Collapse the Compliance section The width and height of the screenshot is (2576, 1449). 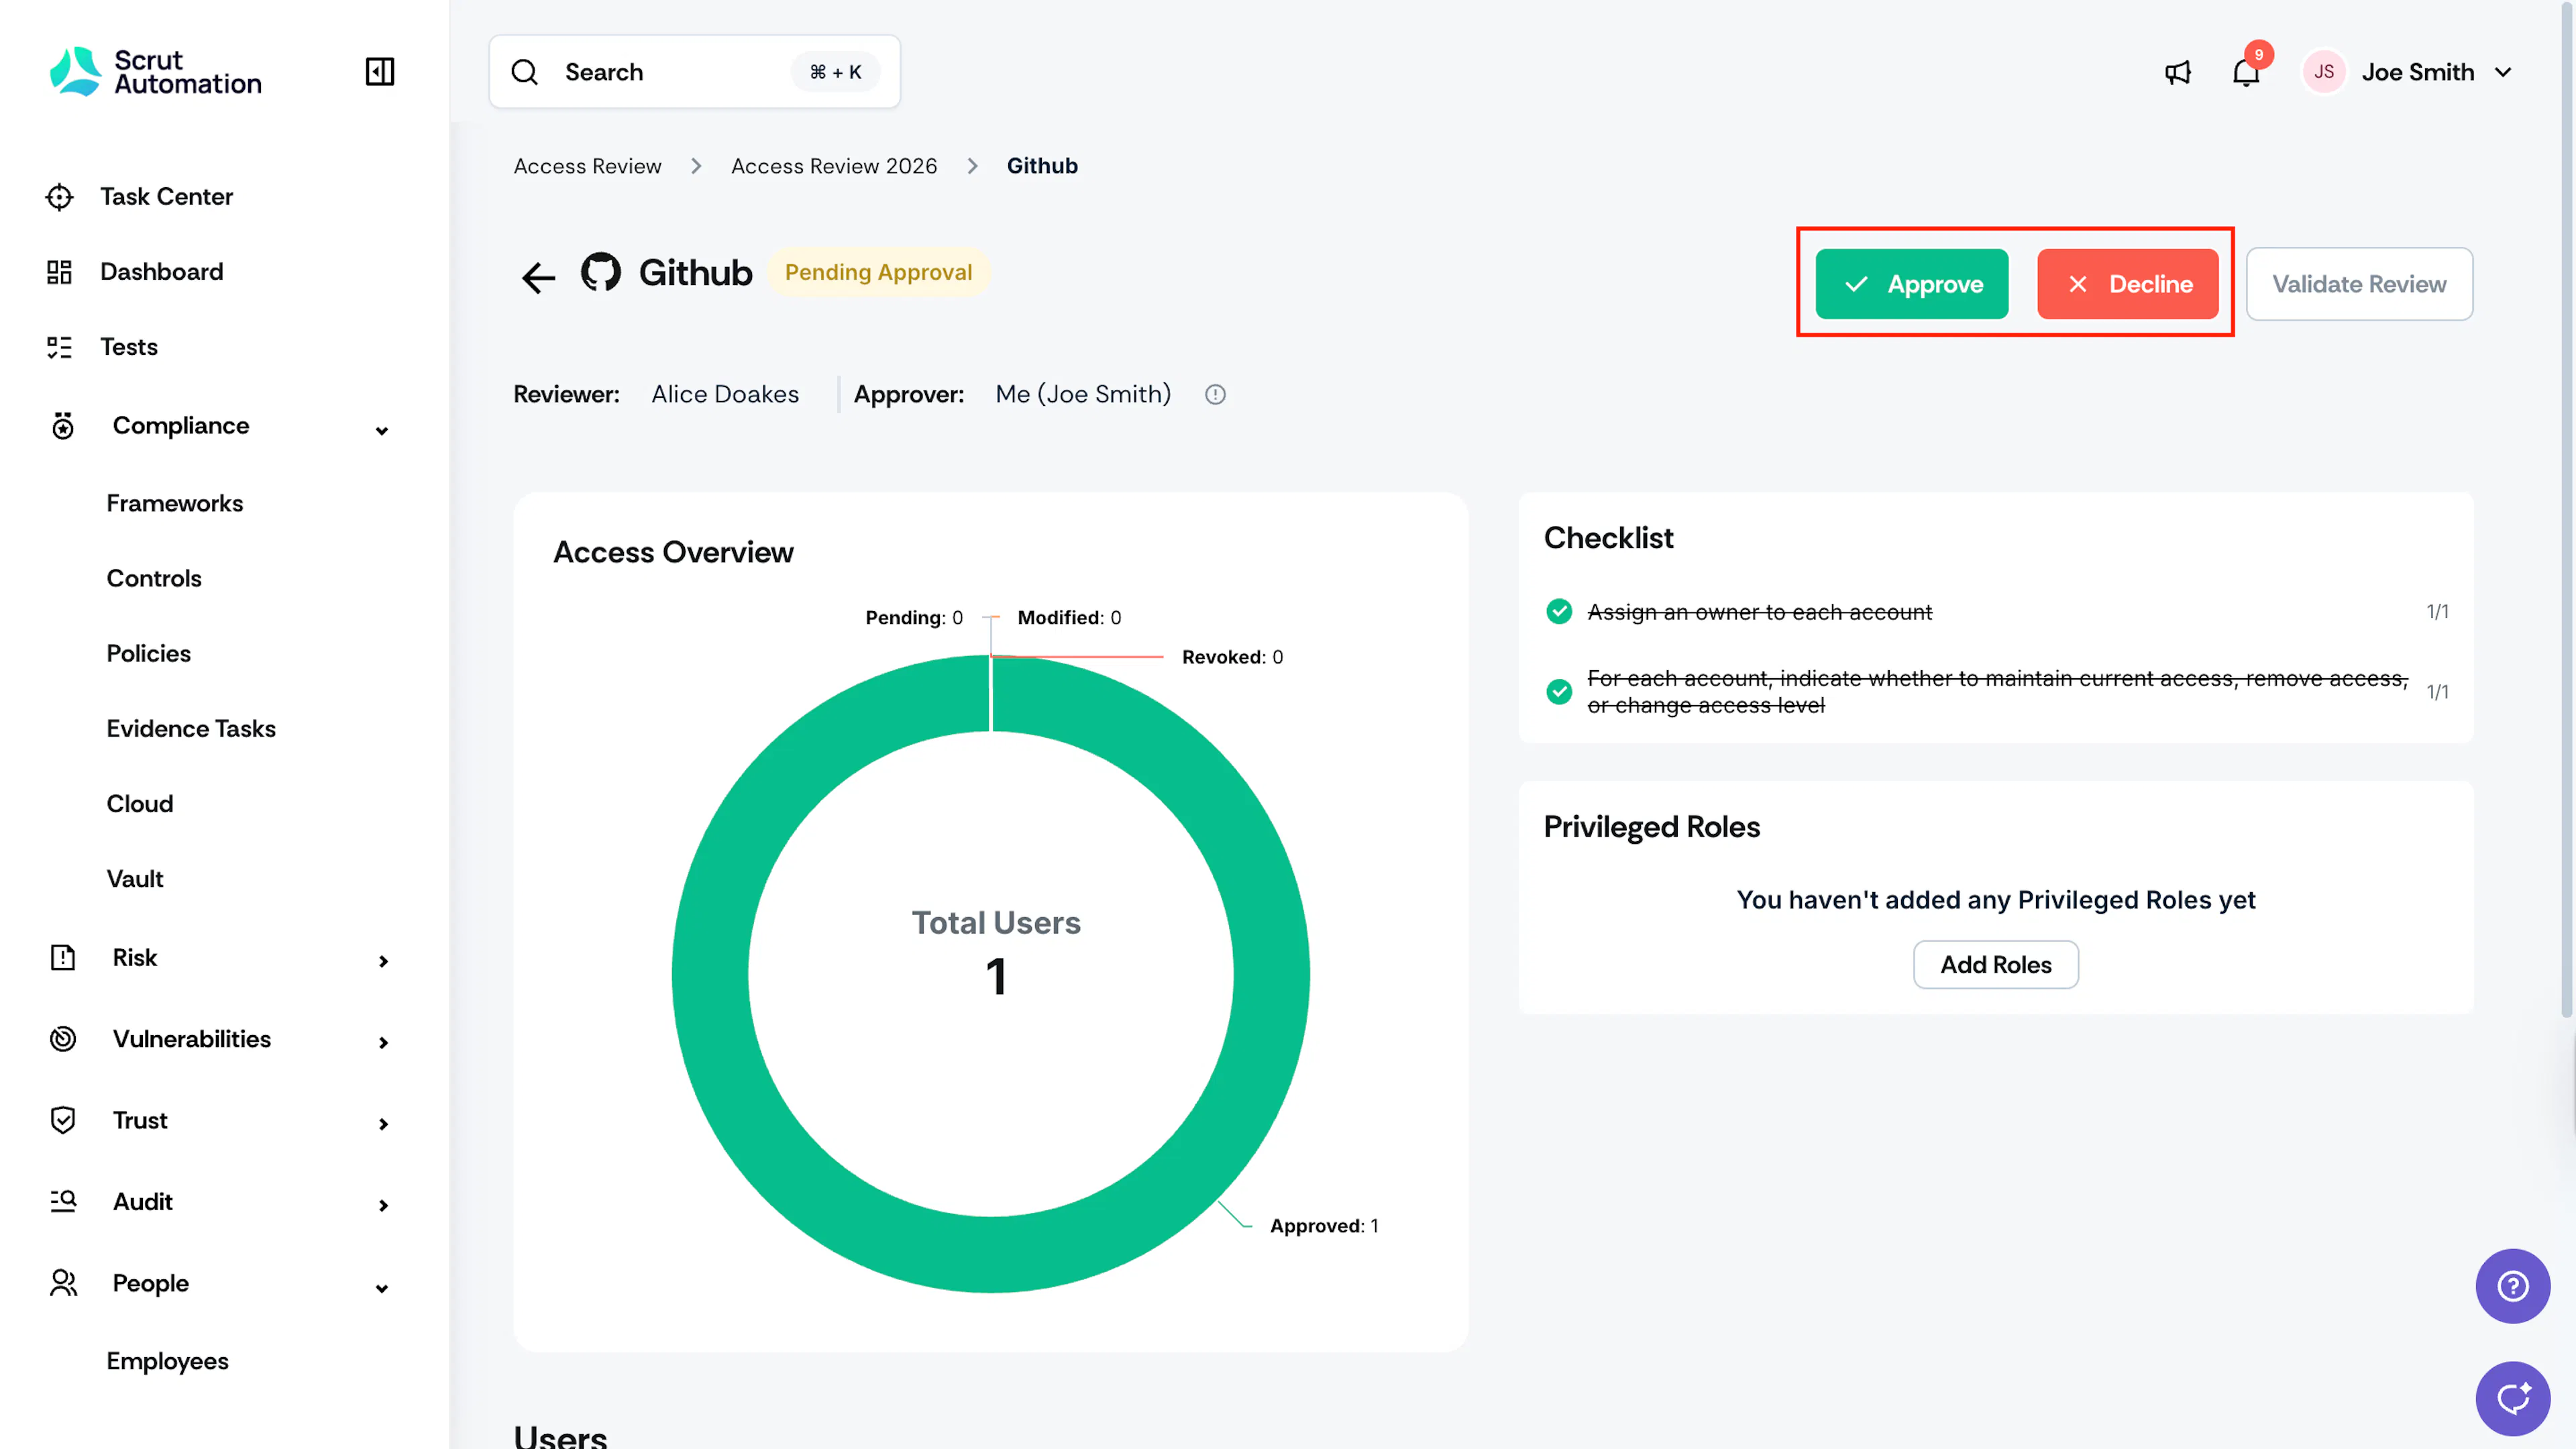click(x=381, y=430)
